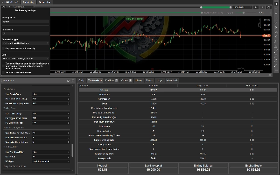Switch to the Equity tab
This screenshot has height=175, width=280.
click(x=81, y=80)
